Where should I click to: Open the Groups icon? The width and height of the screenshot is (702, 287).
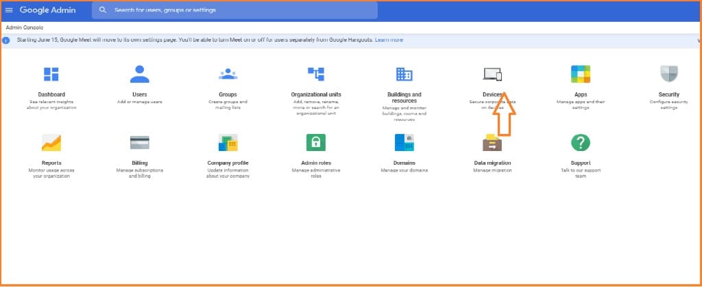point(228,74)
